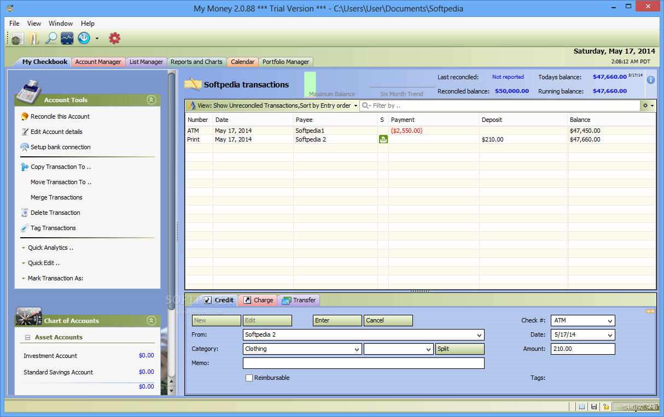Click the Amount field showing 210.00

[x=583, y=349]
